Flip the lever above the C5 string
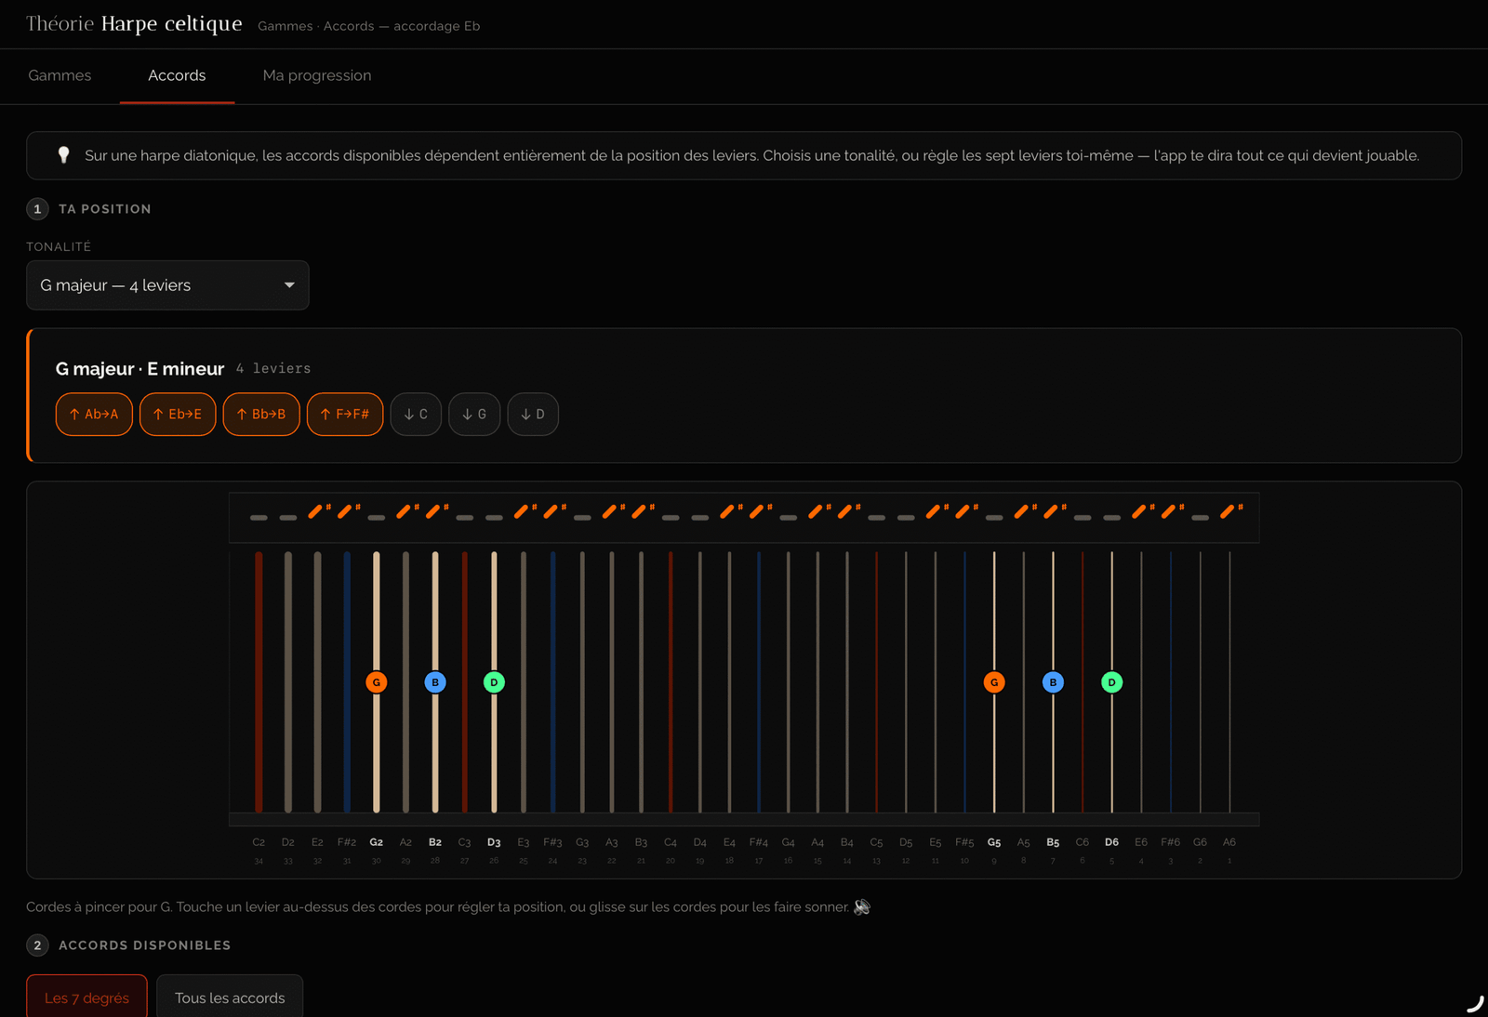The image size is (1488, 1017). click(x=876, y=517)
